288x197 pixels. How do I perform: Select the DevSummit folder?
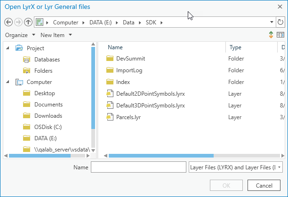pyautogui.click(x=130, y=59)
